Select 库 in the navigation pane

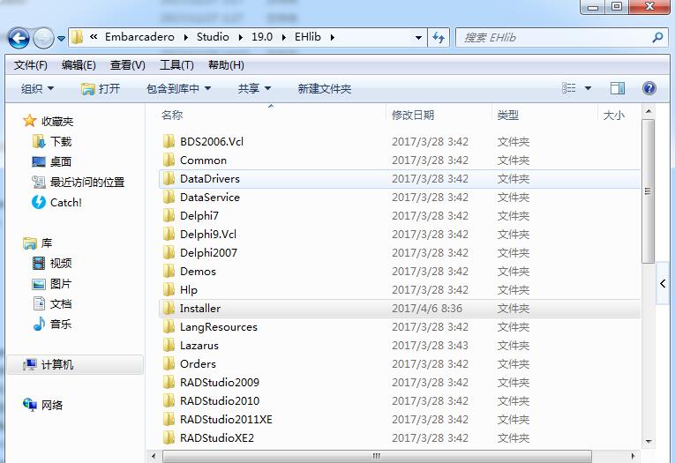pos(37,243)
